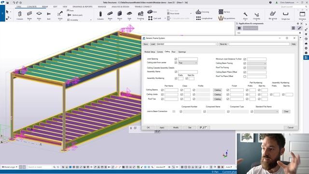Toggle the Ceiling Beams Part Name checkbox
Viewport: 309px width, 174px height.
tap(162, 90)
